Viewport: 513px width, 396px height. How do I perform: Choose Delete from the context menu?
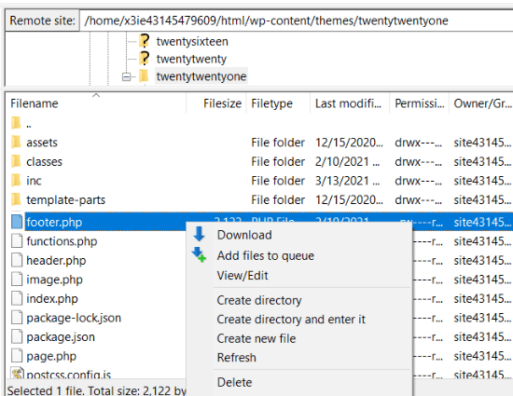234,382
